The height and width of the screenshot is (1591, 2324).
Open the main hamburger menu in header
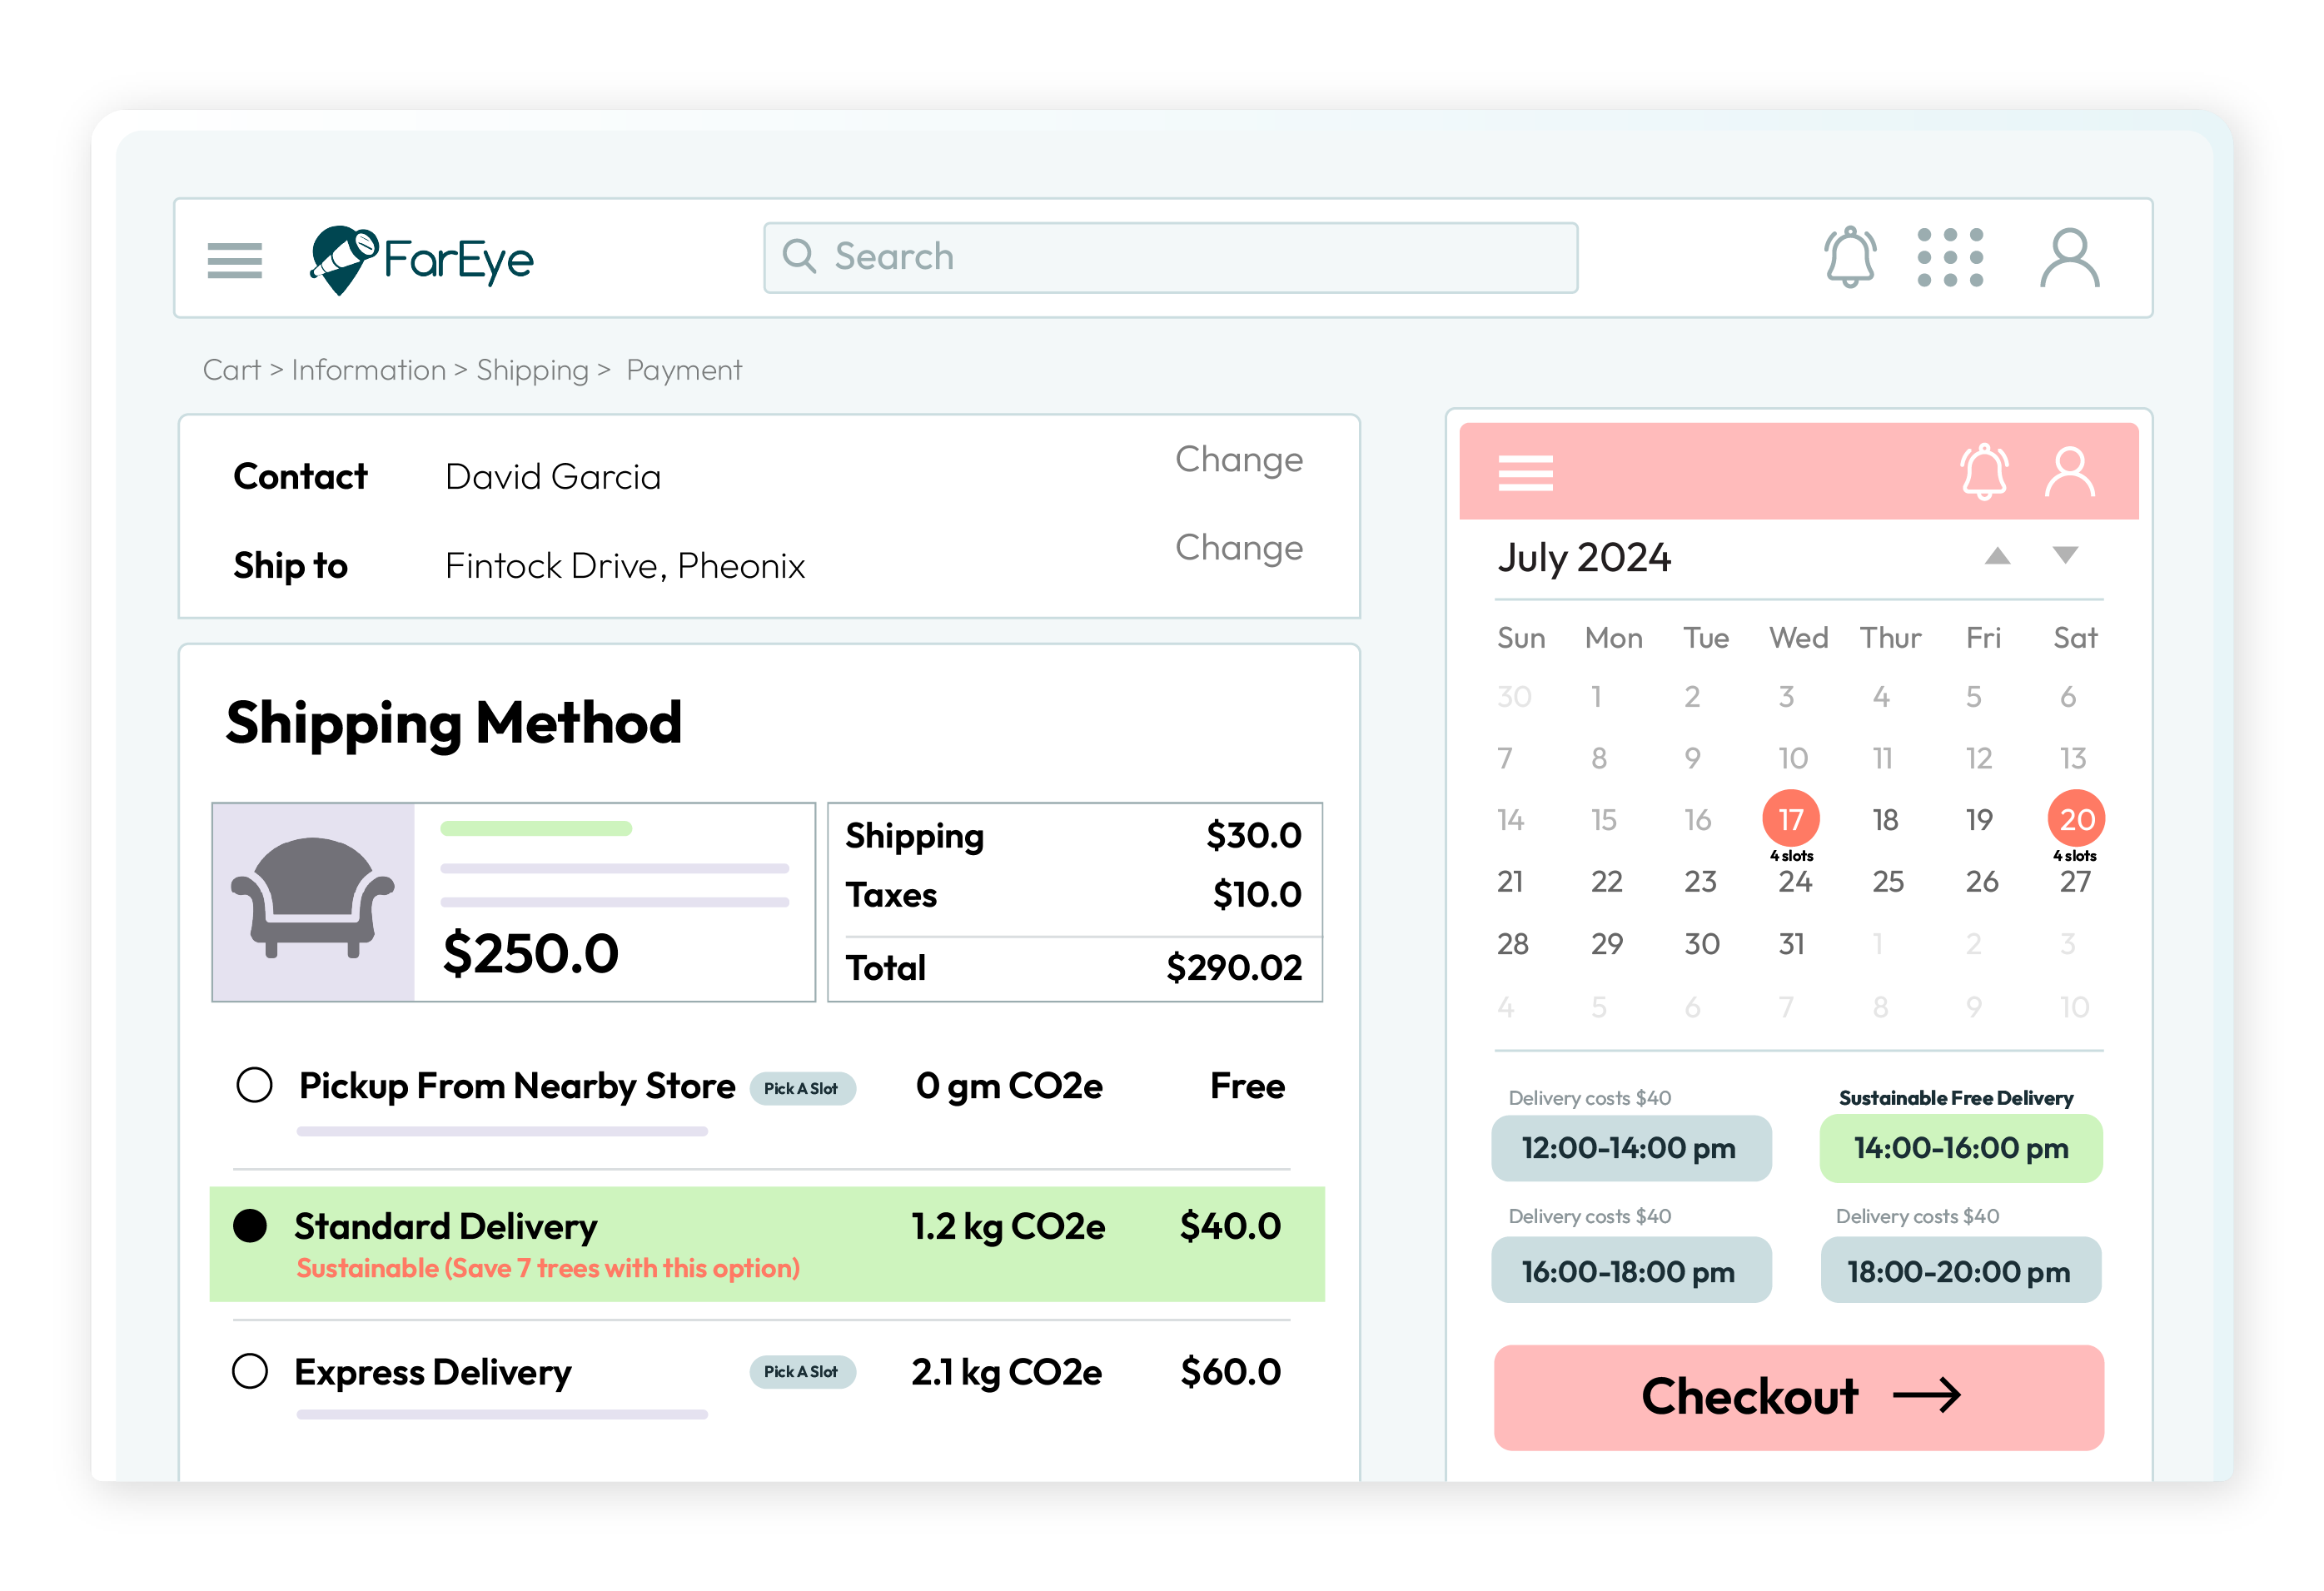click(x=234, y=260)
